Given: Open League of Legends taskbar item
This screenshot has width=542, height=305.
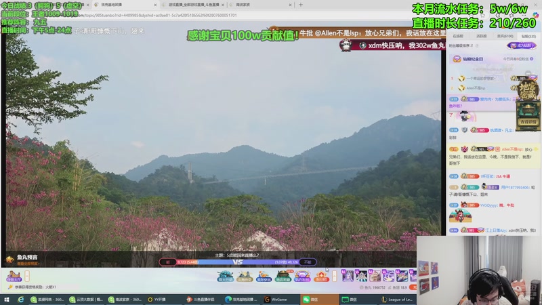Looking at the screenshot, I should (x=397, y=300).
